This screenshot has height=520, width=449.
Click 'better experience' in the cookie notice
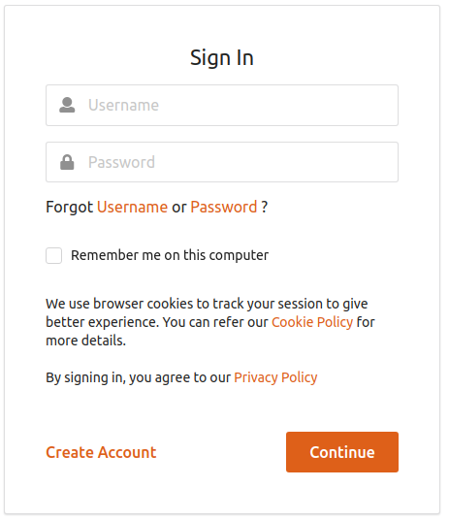point(102,322)
